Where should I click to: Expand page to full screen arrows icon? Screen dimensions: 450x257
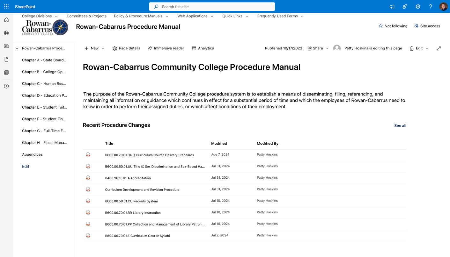click(439, 48)
